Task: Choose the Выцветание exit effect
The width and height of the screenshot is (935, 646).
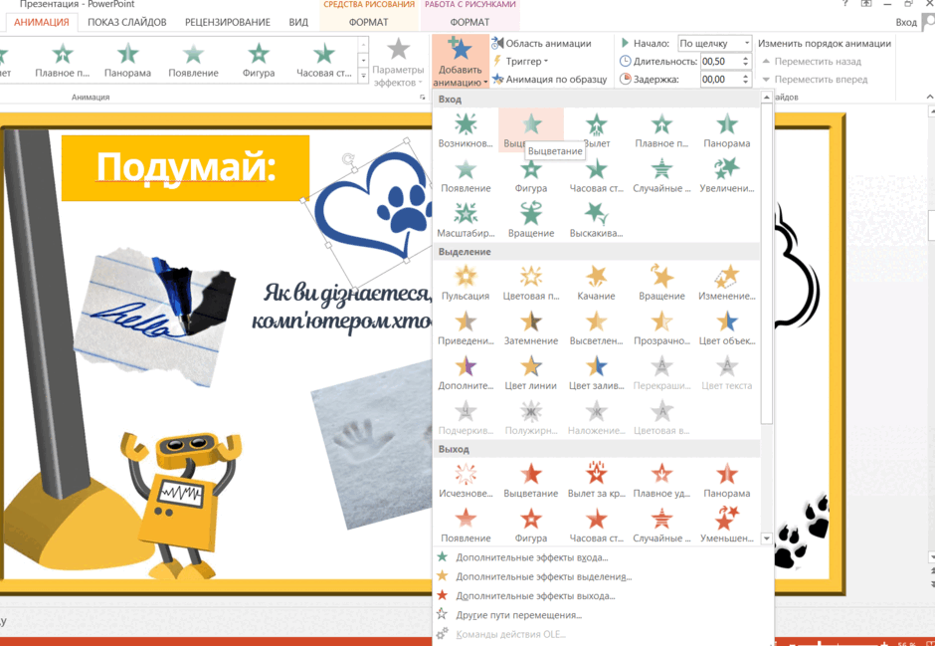Action: click(x=531, y=481)
